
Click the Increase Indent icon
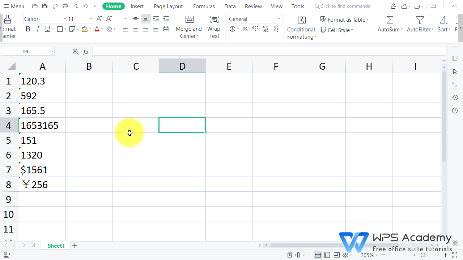click(166, 19)
